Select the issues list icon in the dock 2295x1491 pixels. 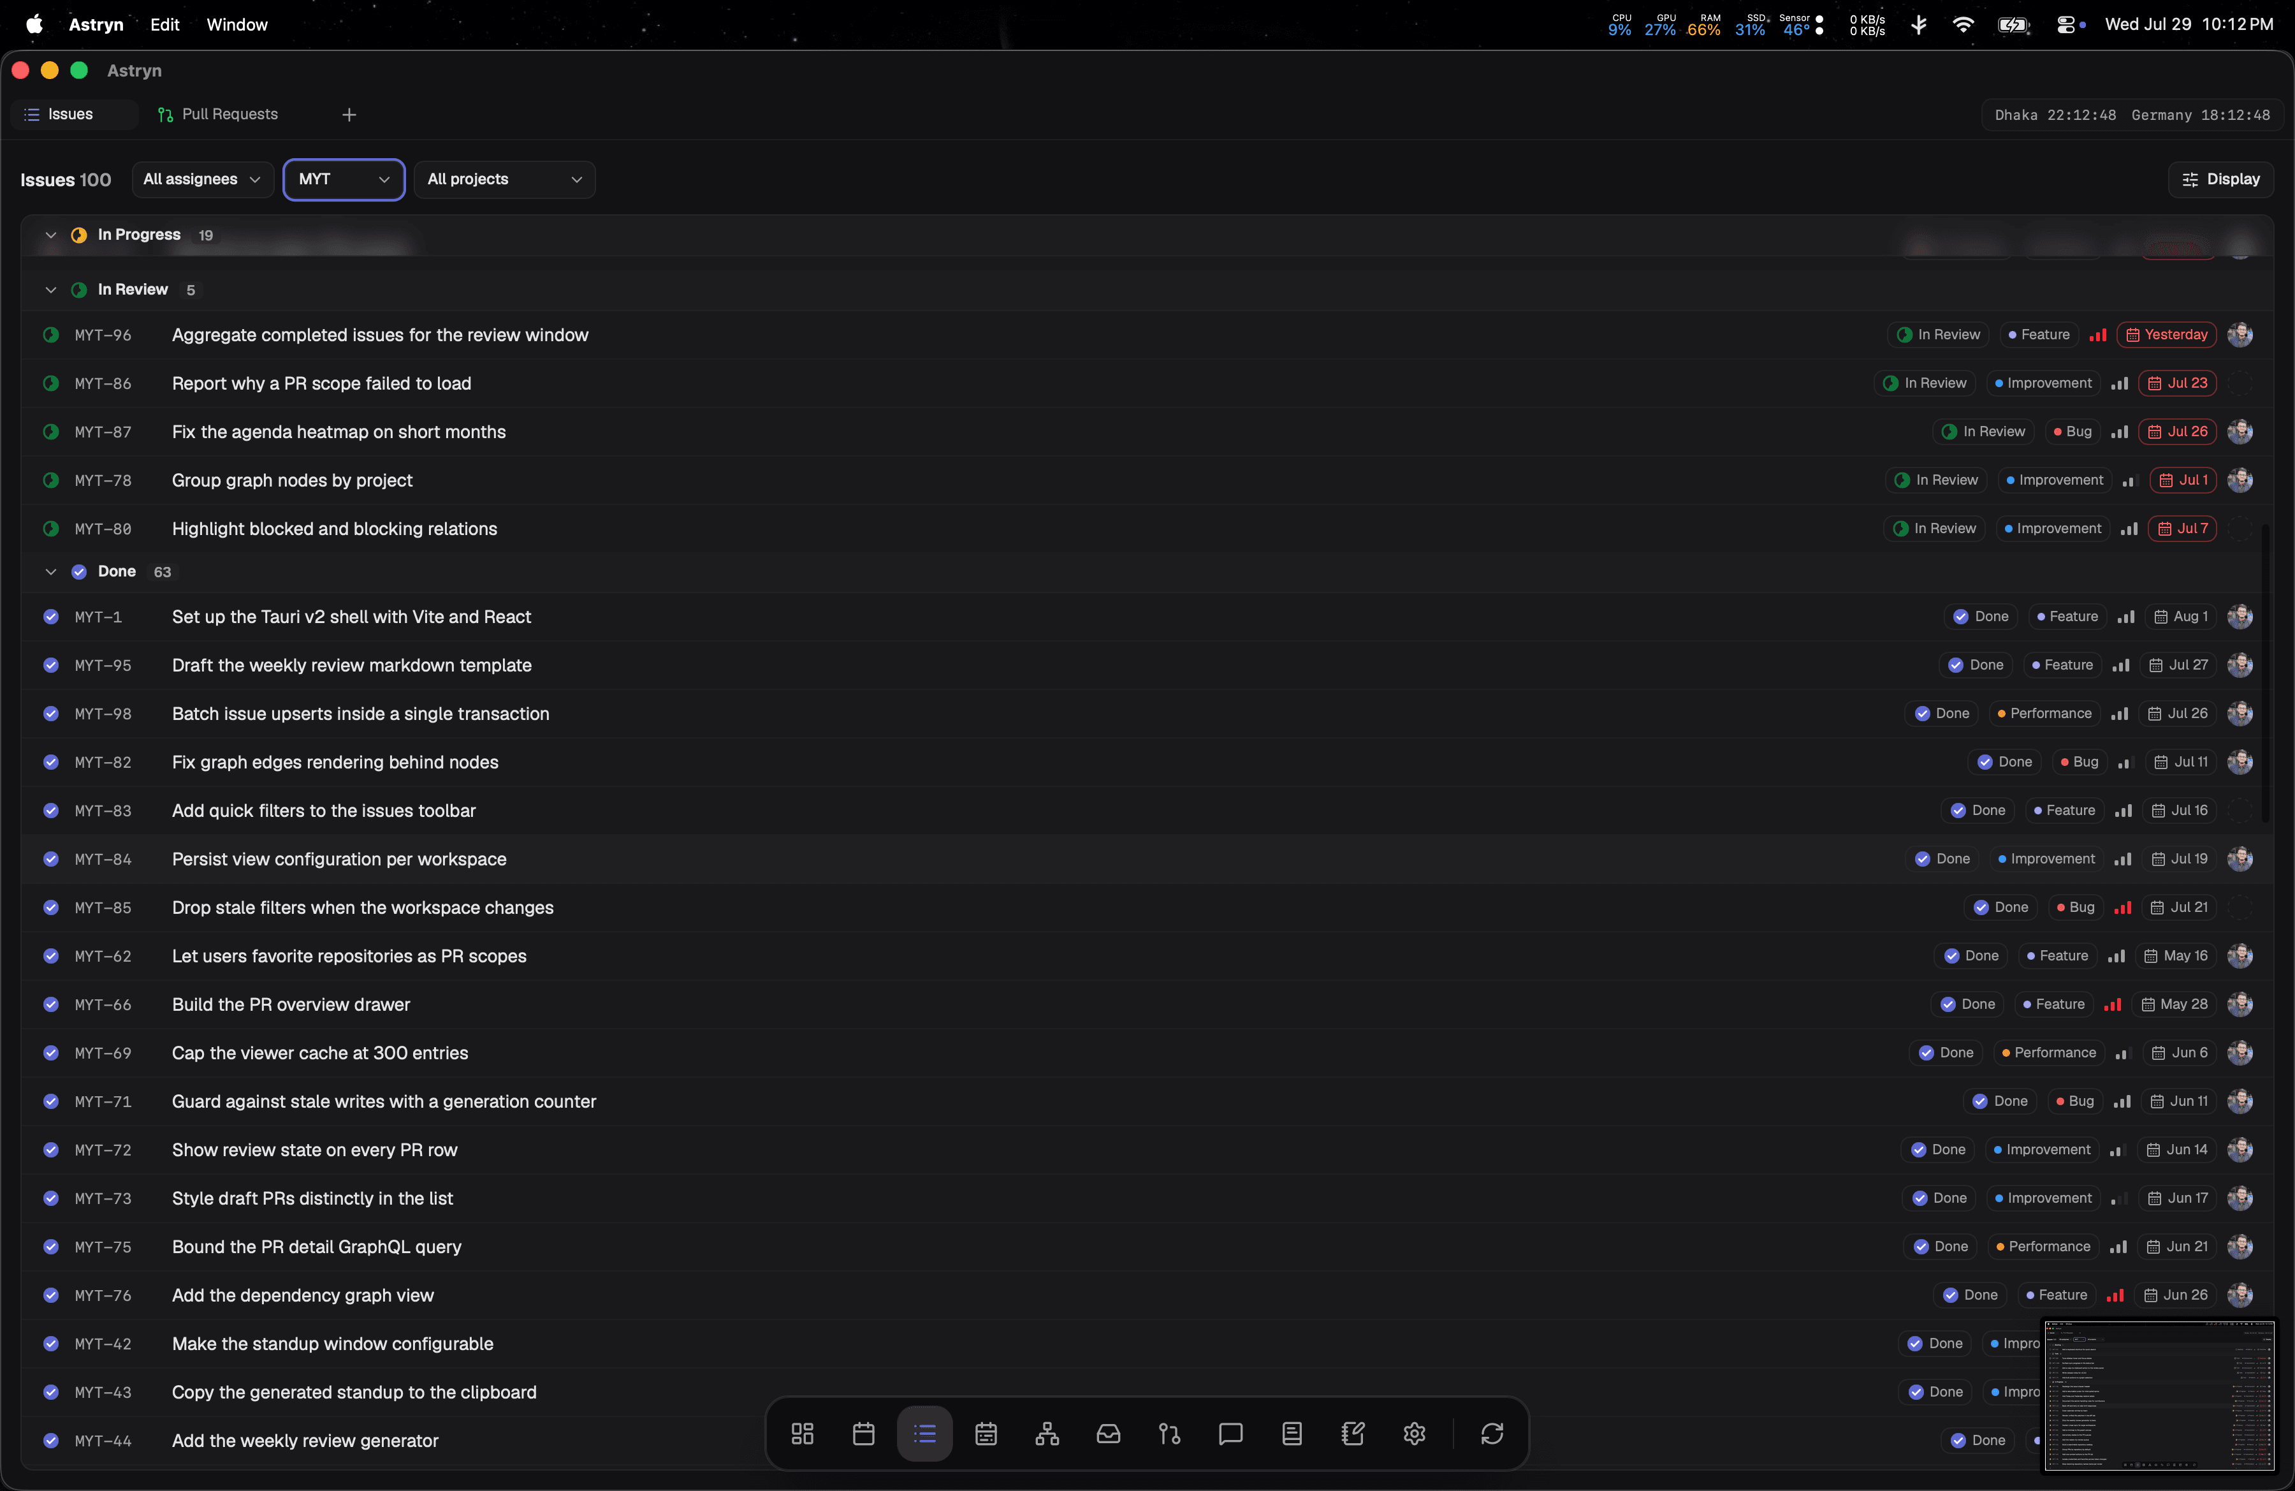point(925,1434)
